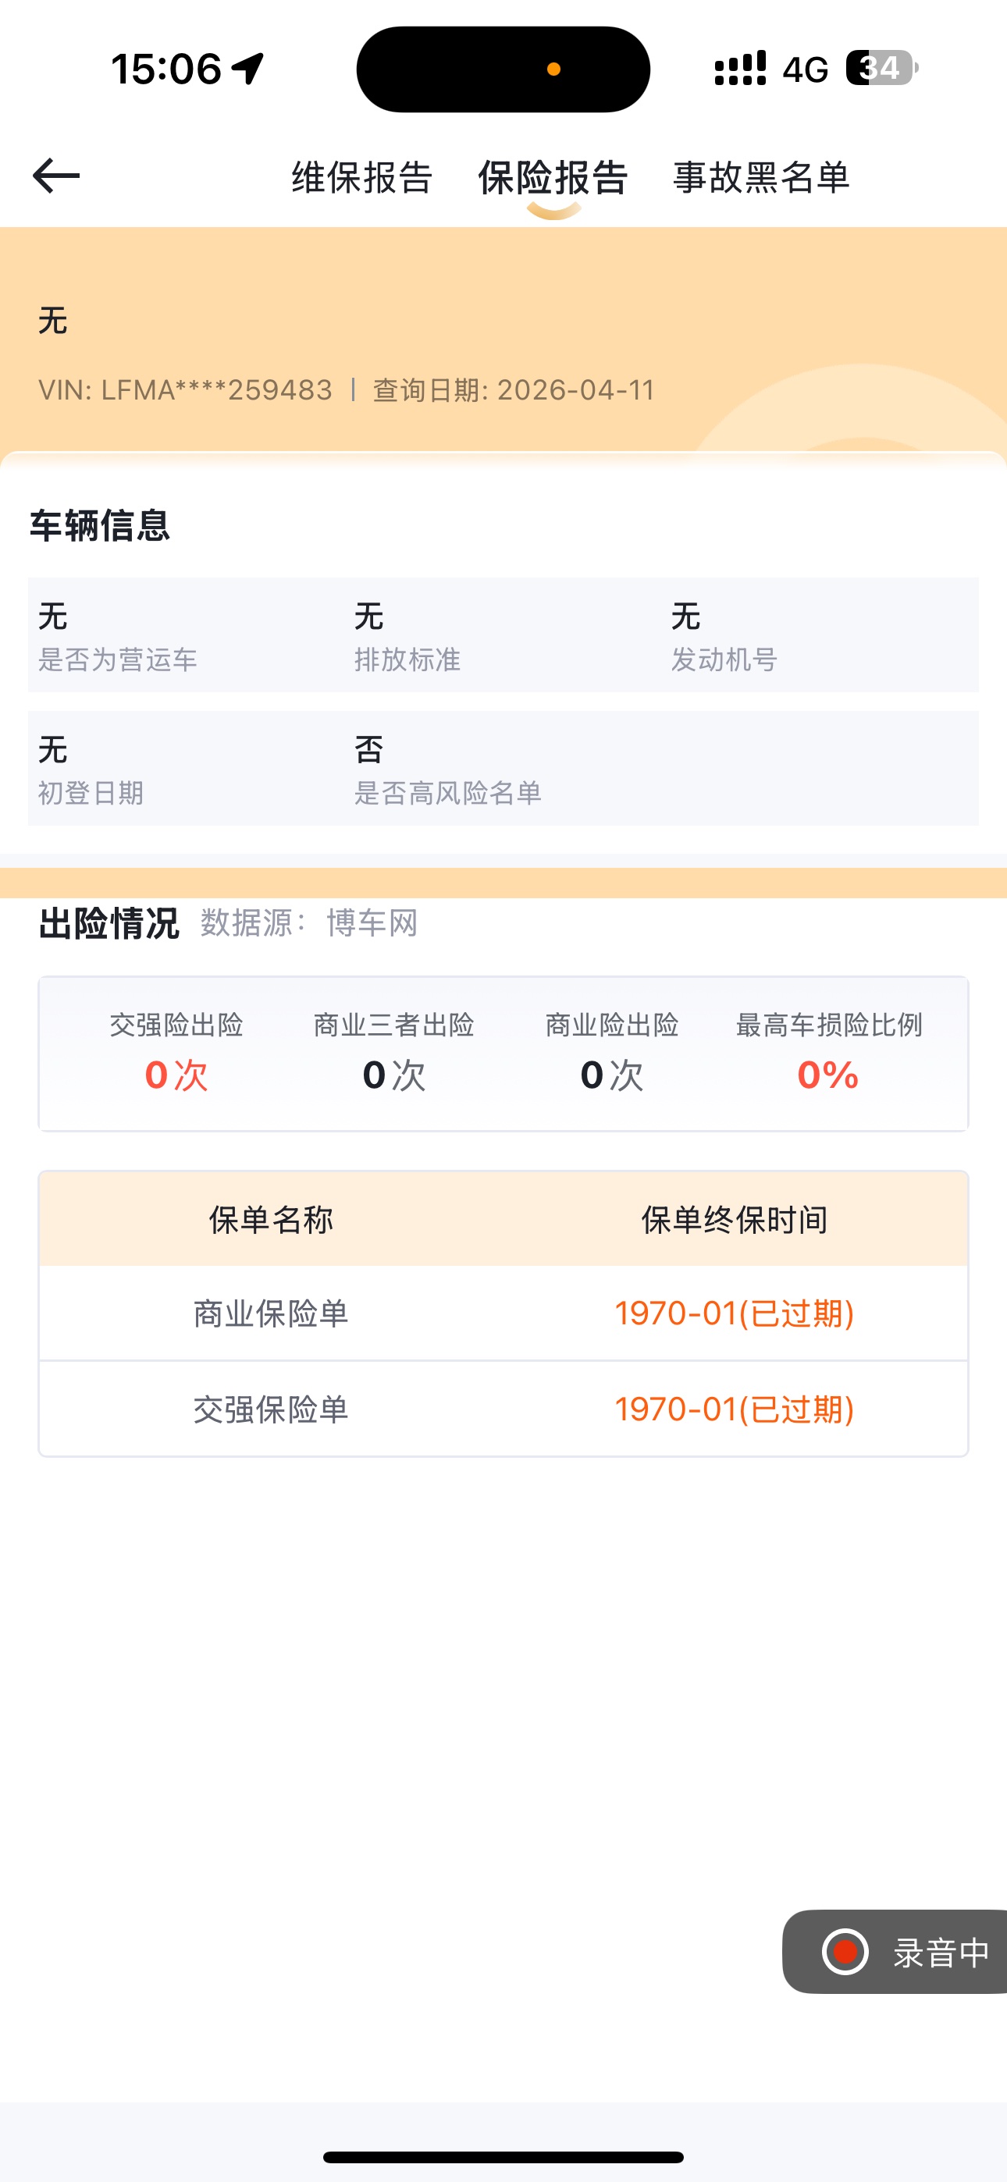Select the 交强保险单 table row

(503, 1409)
